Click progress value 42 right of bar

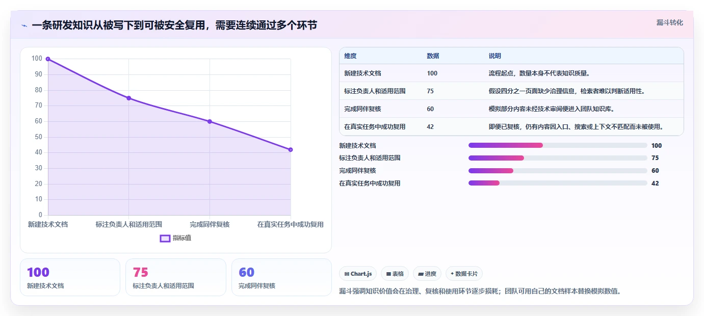click(x=655, y=183)
